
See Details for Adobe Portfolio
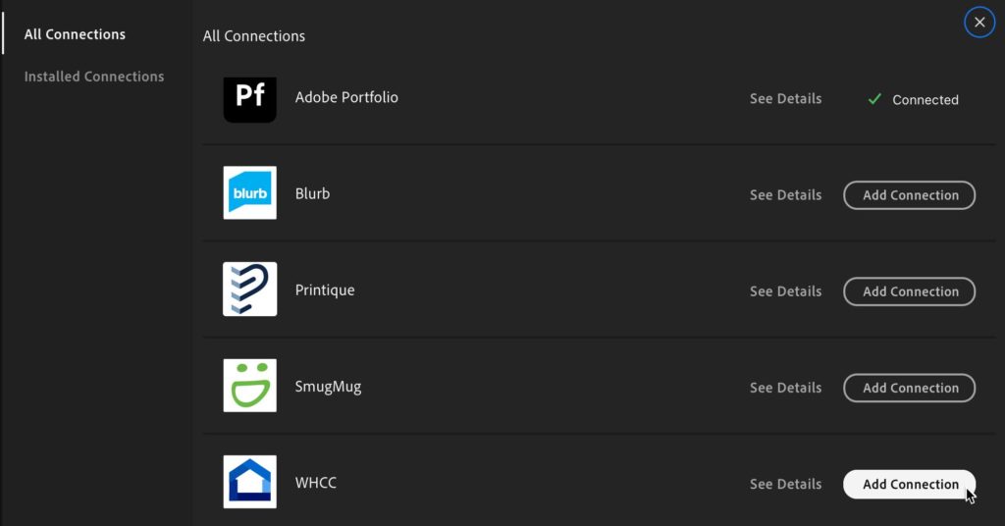point(786,99)
